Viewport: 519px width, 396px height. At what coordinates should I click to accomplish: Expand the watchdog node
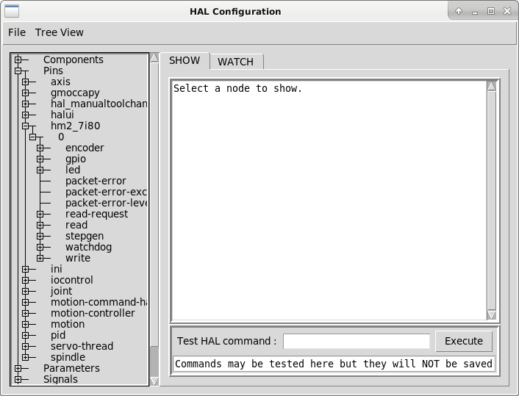40,247
